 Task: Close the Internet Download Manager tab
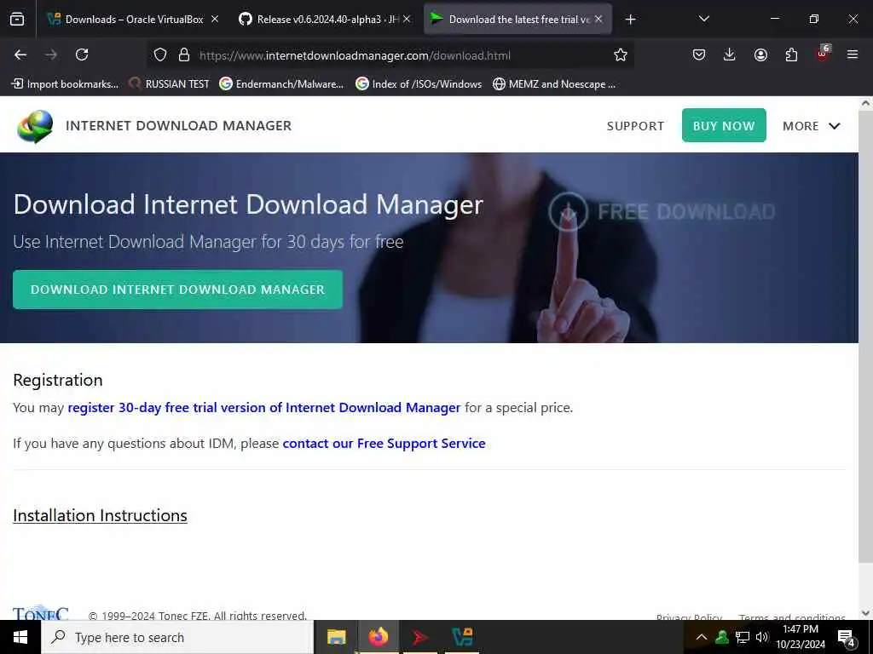(x=598, y=19)
